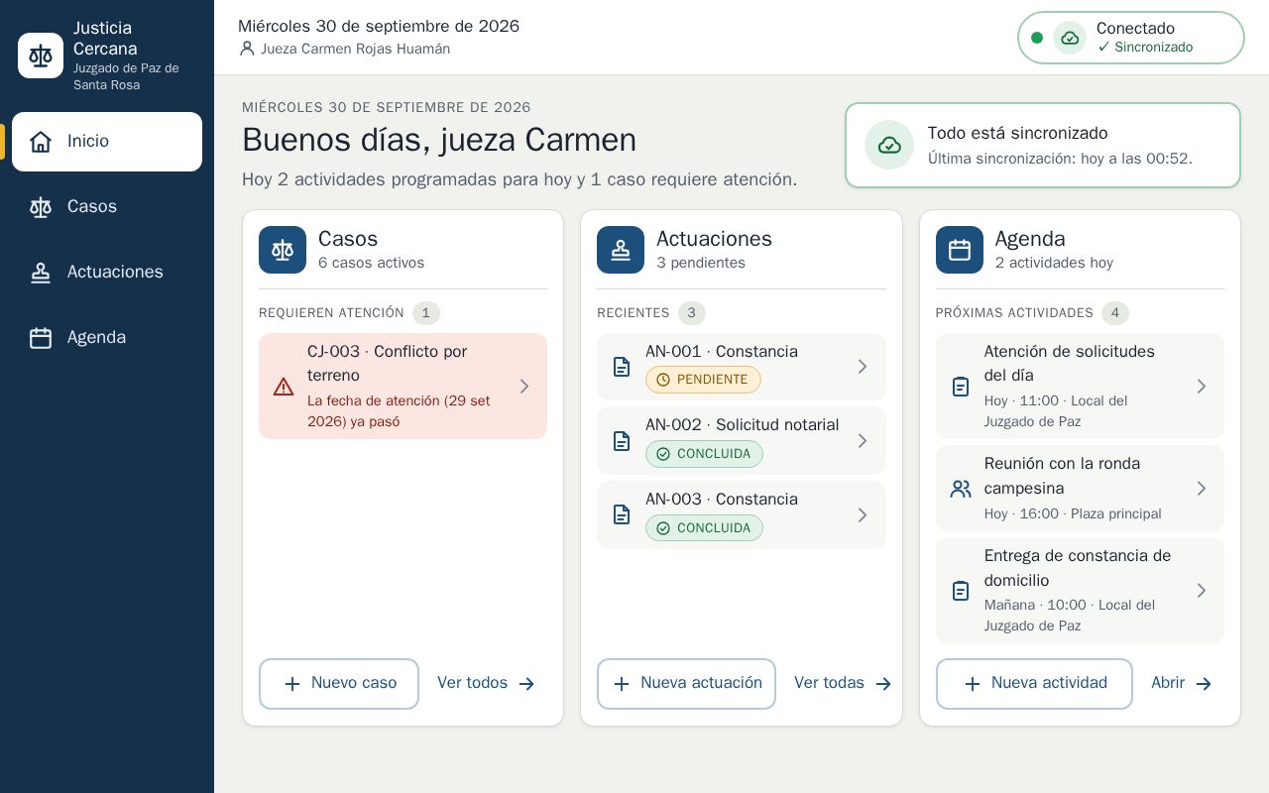Follow the 'Ver todos' link in Casos
1269x793 pixels.
[x=486, y=684]
